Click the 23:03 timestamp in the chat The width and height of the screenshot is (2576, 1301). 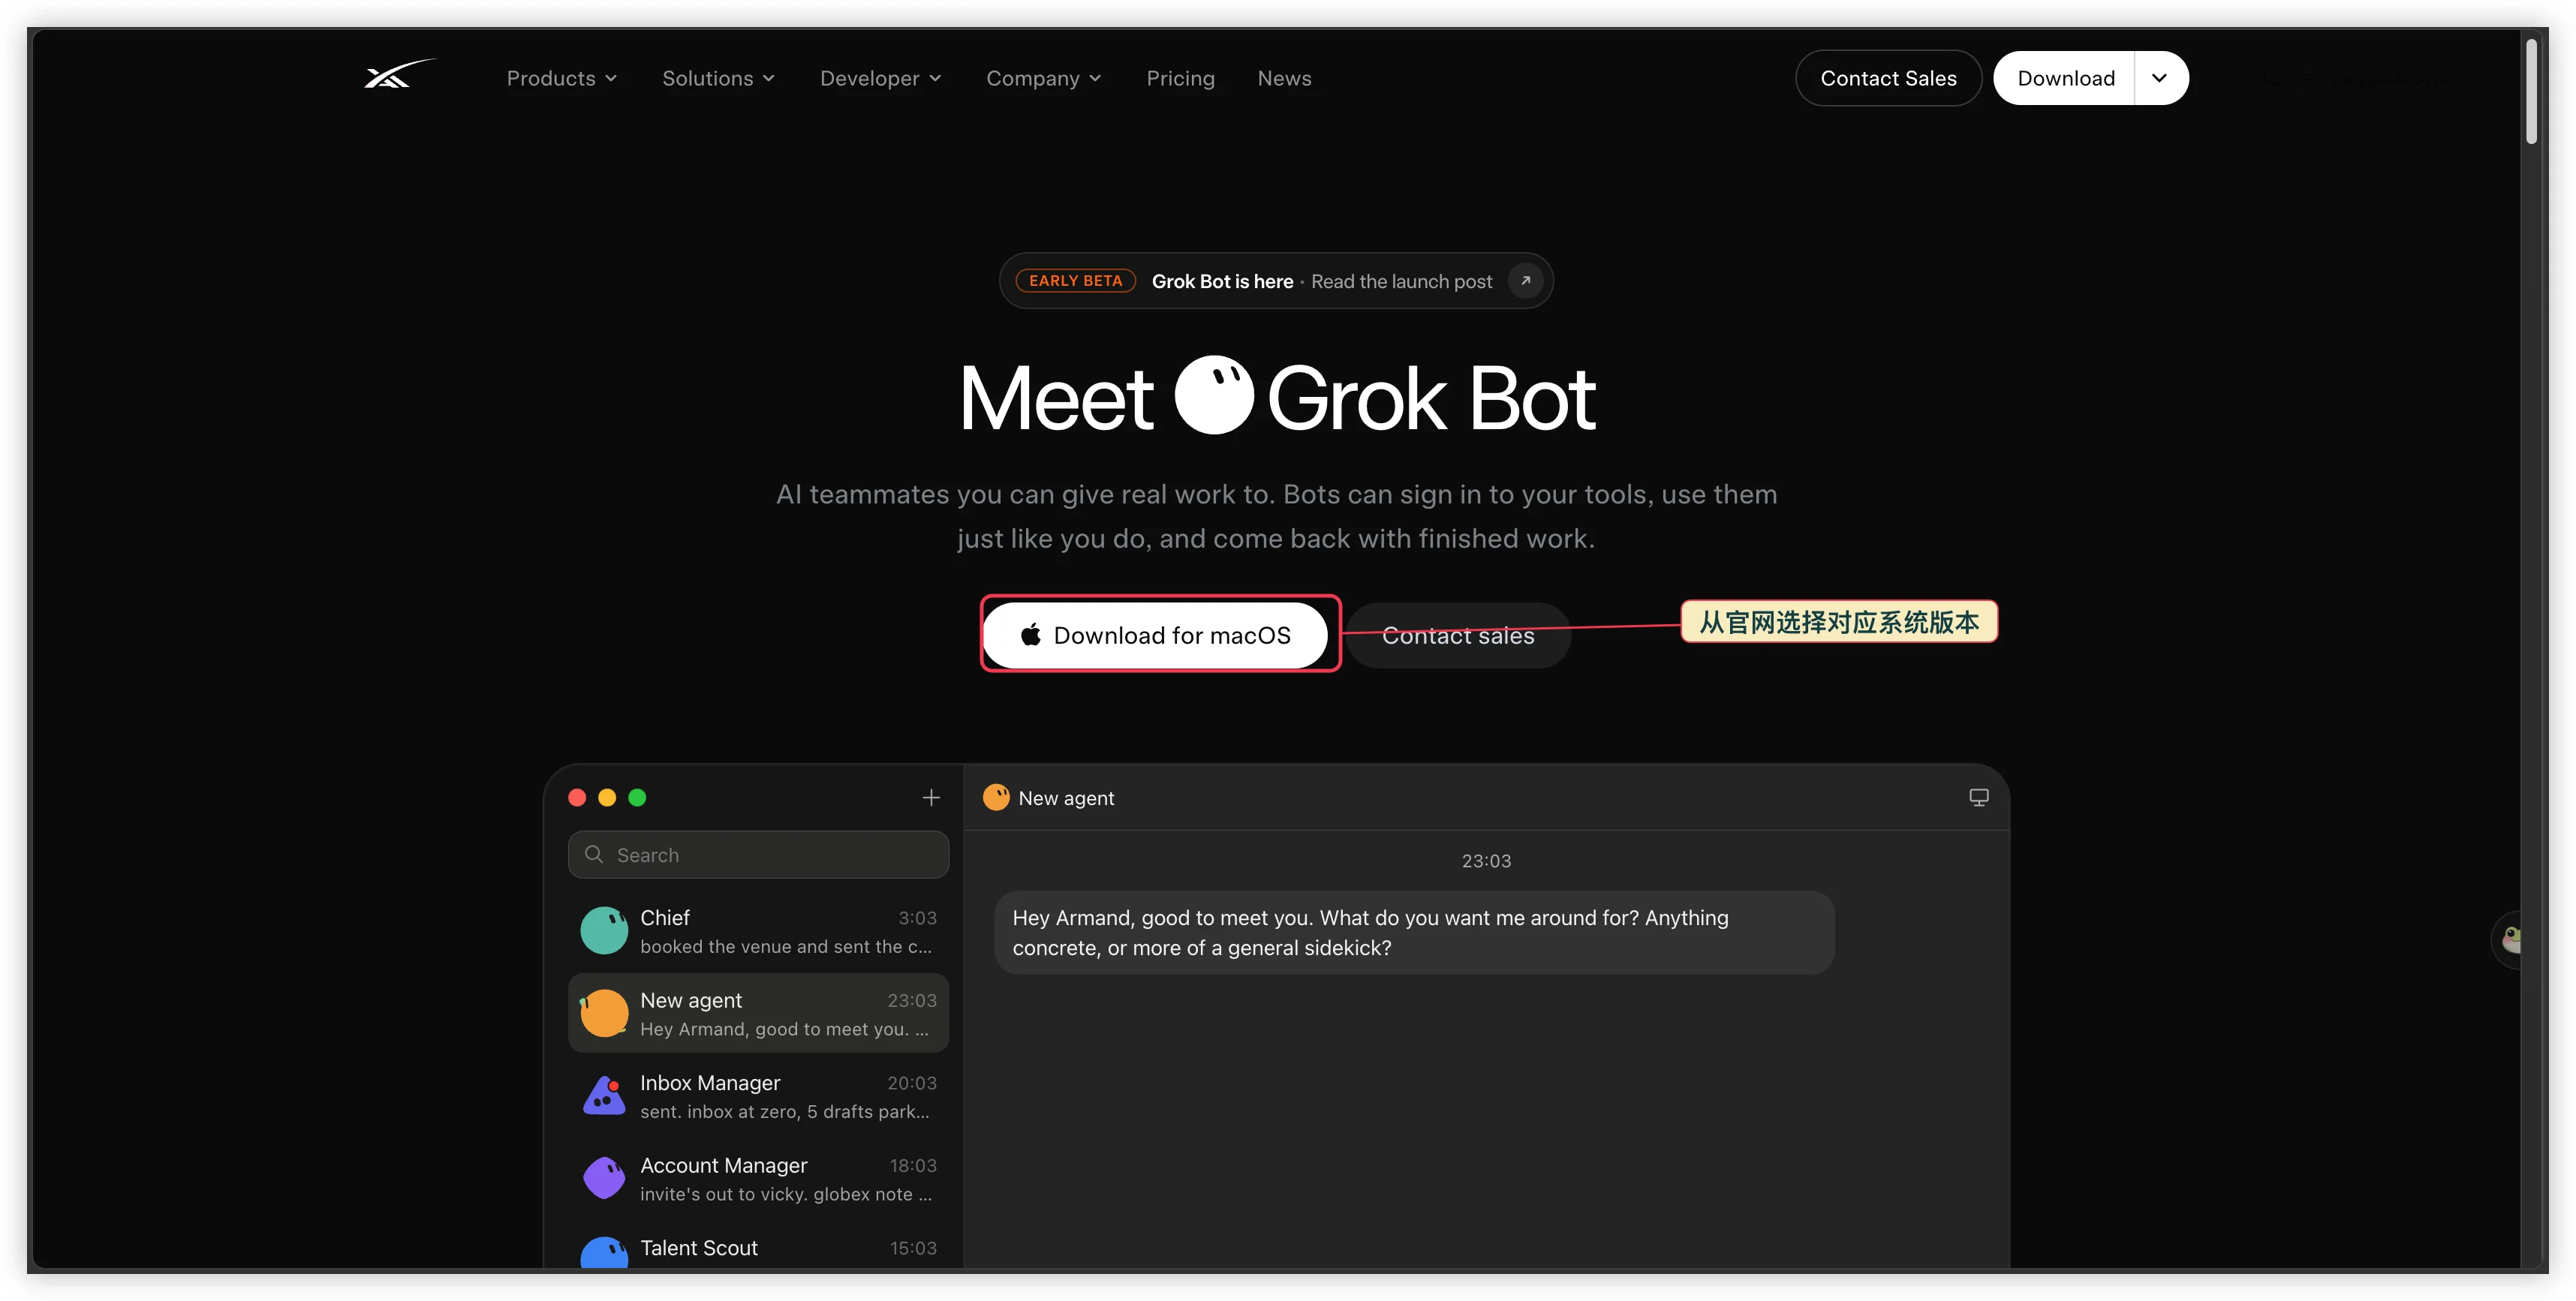coord(1486,861)
